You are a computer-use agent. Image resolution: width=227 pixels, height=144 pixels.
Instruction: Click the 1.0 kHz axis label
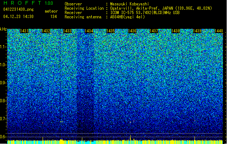click(3, 65)
